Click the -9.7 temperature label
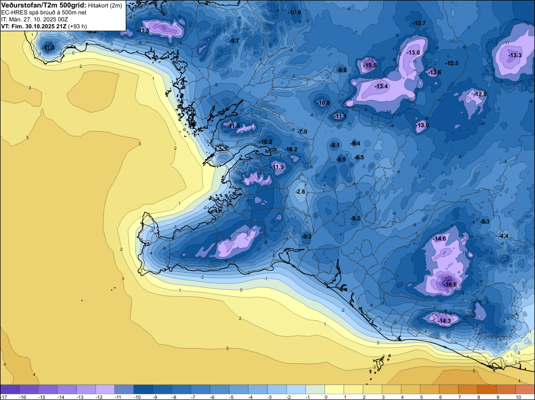Viewport: 535px width, 400px height. (234, 41)
